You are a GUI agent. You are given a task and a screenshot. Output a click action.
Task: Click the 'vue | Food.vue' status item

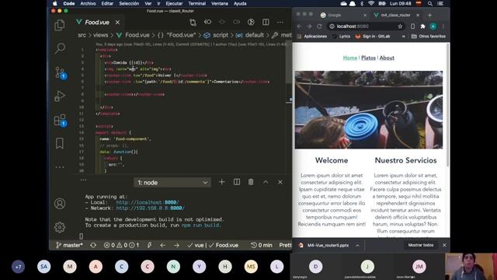[213, 245]
